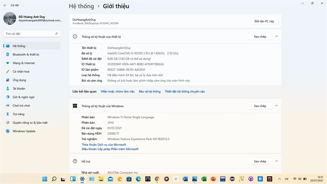Open PowerPoint on taskbar

point(213,179)
